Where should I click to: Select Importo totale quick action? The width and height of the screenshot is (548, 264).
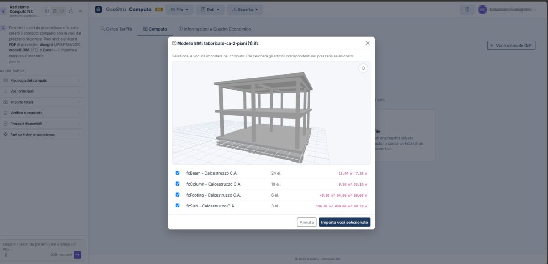[42, 102]
